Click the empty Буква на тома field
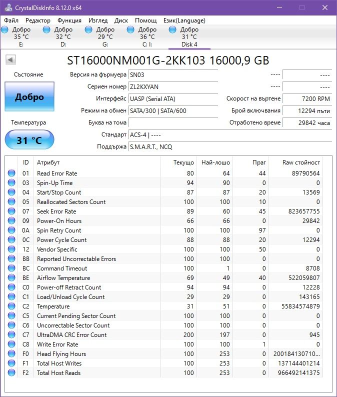This screenshot has height=397, width=337. point(173,122)
